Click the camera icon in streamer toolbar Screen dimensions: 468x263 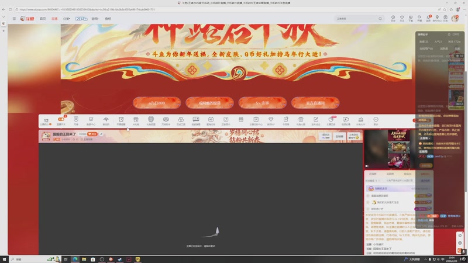pos(166,120)
